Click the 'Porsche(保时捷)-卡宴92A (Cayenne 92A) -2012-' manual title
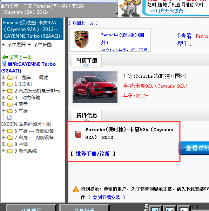209x211 pixels. (129, 133)
